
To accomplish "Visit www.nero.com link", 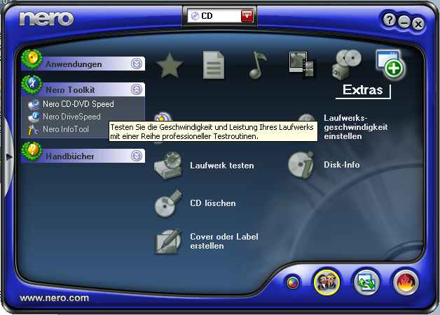I will click(55, 298).
